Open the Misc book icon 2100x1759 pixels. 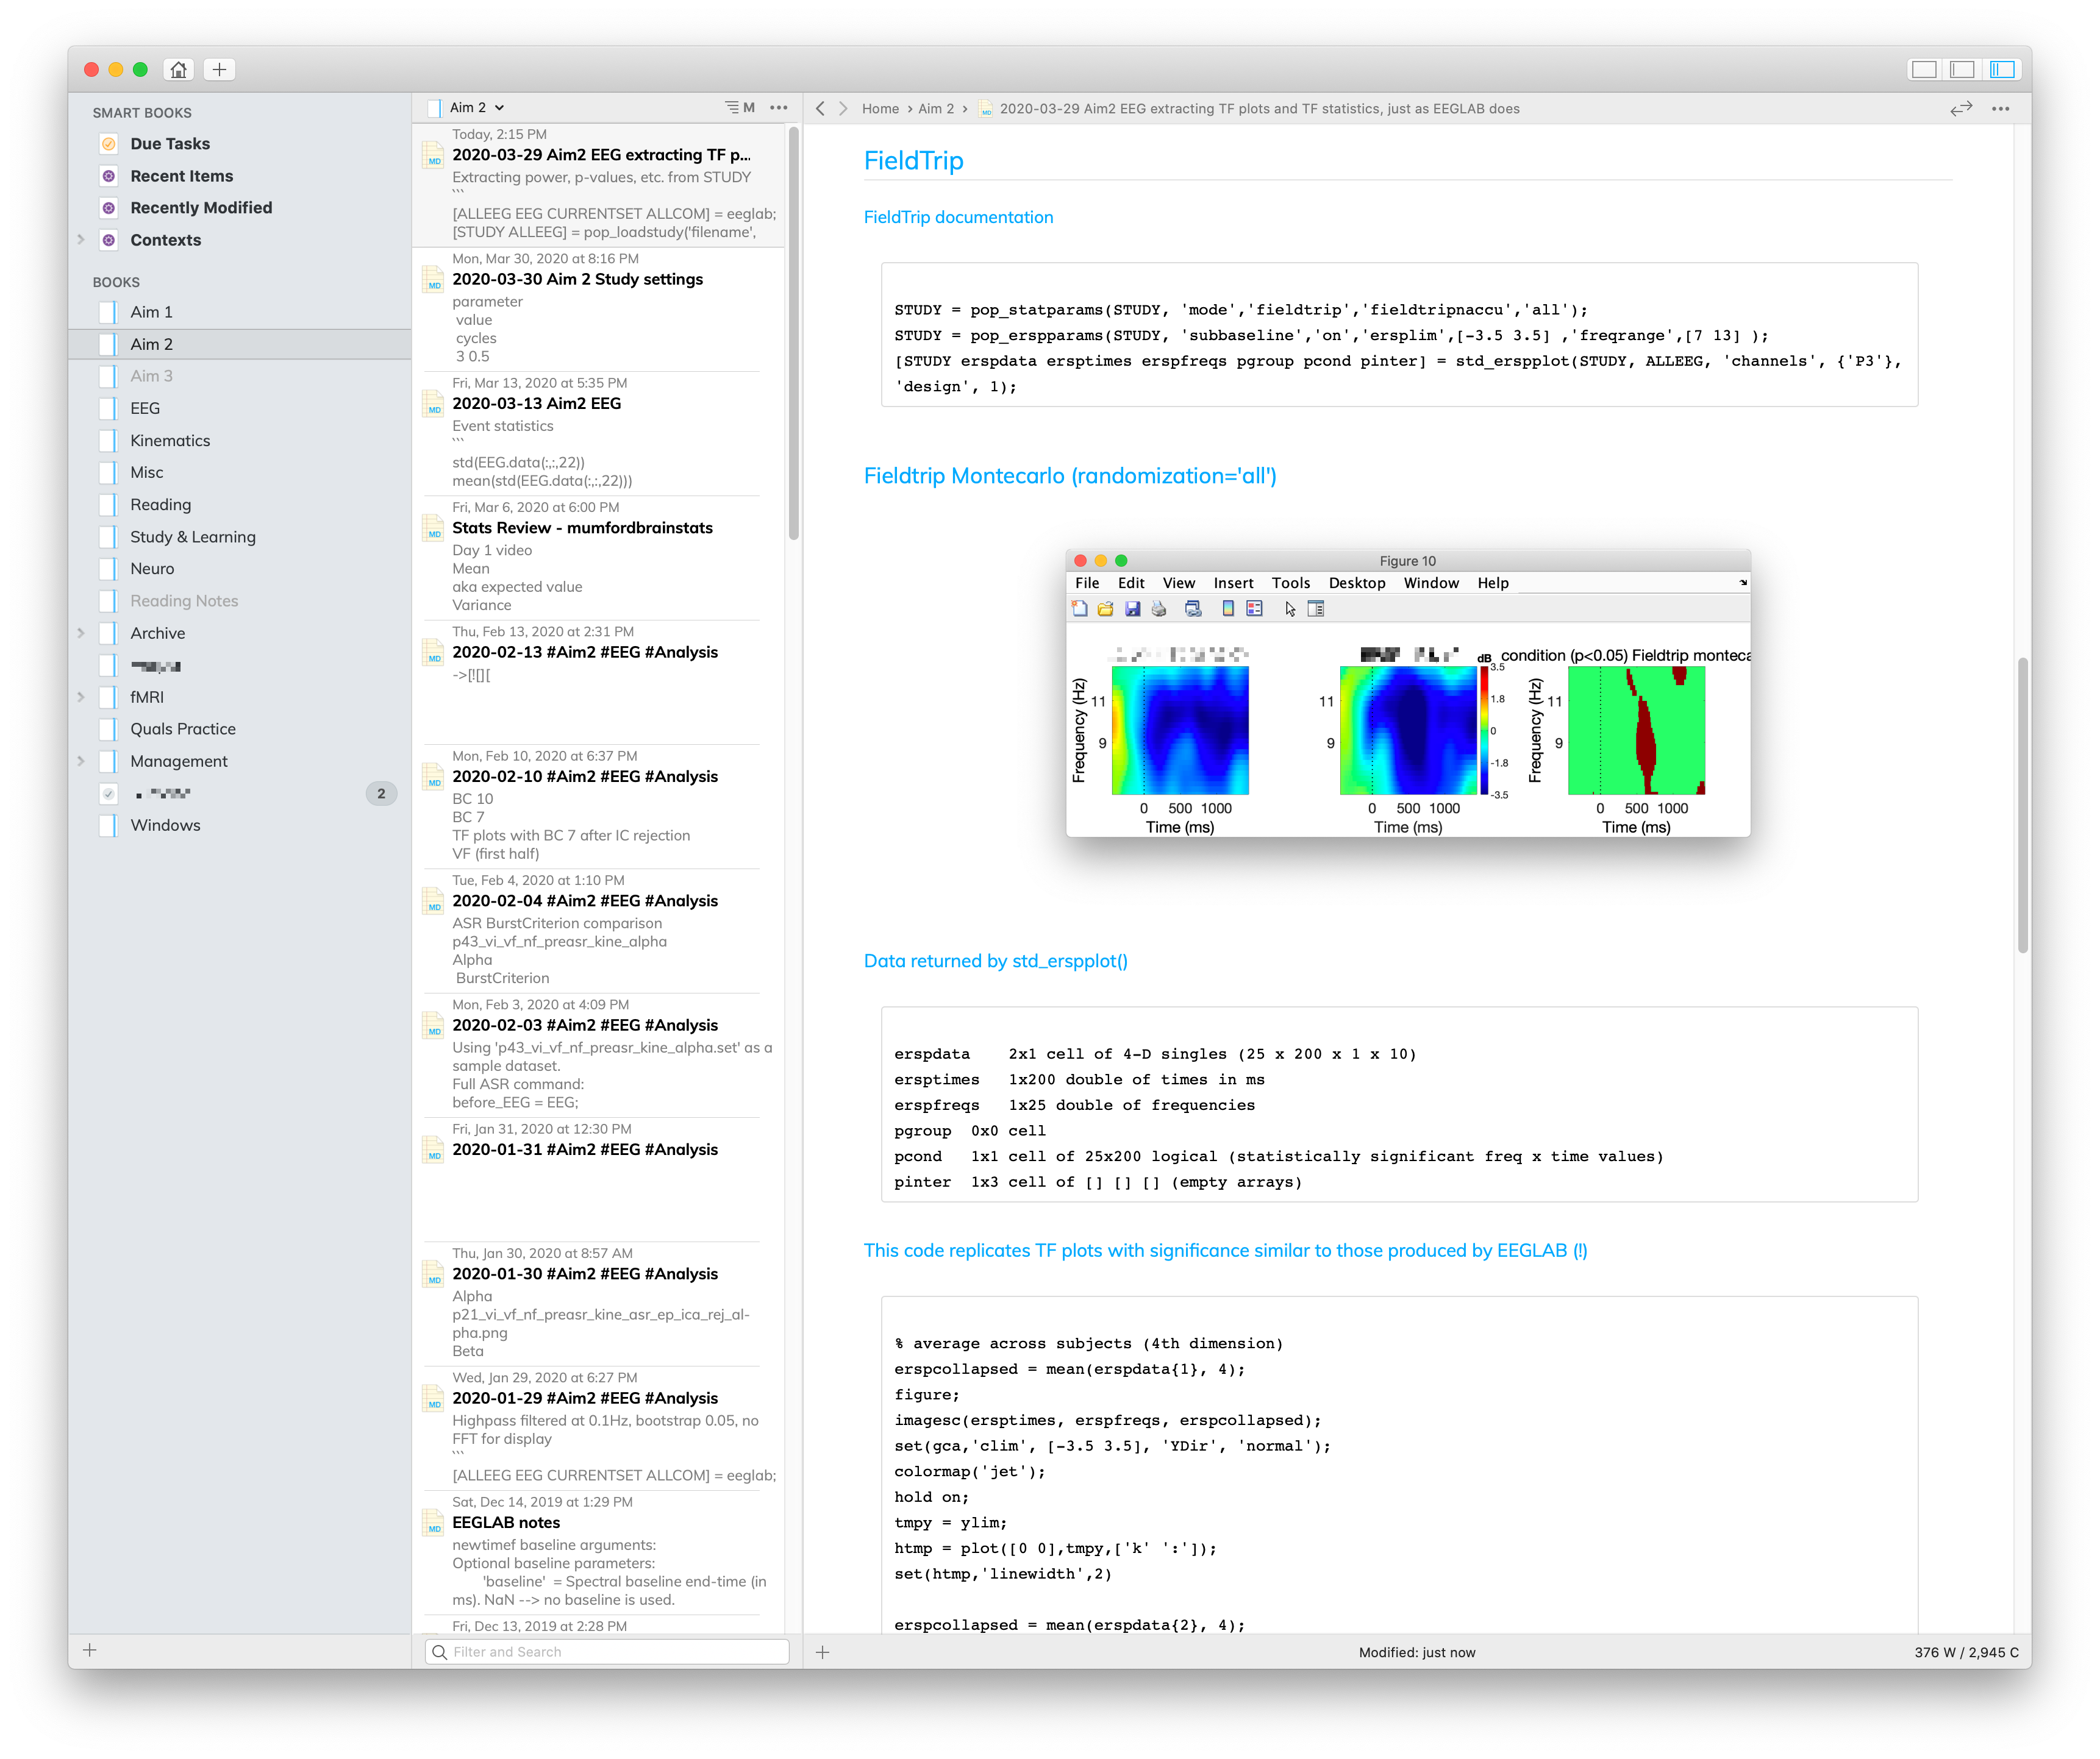(x=108, y=473)
